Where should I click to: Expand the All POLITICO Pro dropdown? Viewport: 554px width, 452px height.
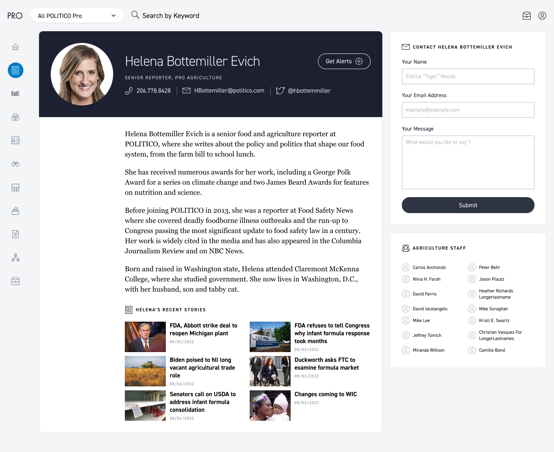point(77,16)
